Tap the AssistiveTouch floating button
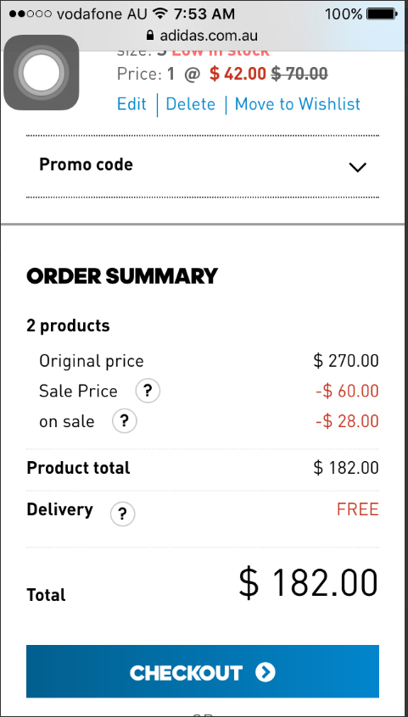This screenshot has width=408, height=717. coord(42,73)
